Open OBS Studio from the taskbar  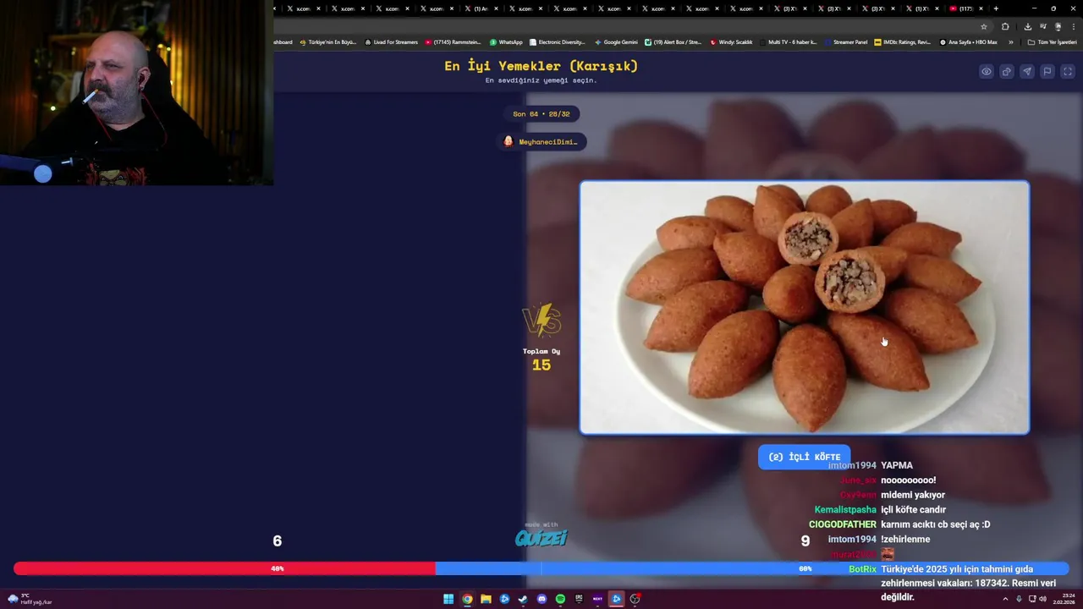635,599
